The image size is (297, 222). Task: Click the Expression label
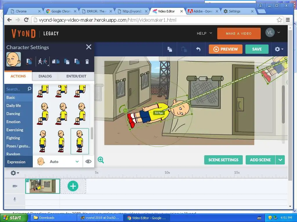[x=16, y=162]
